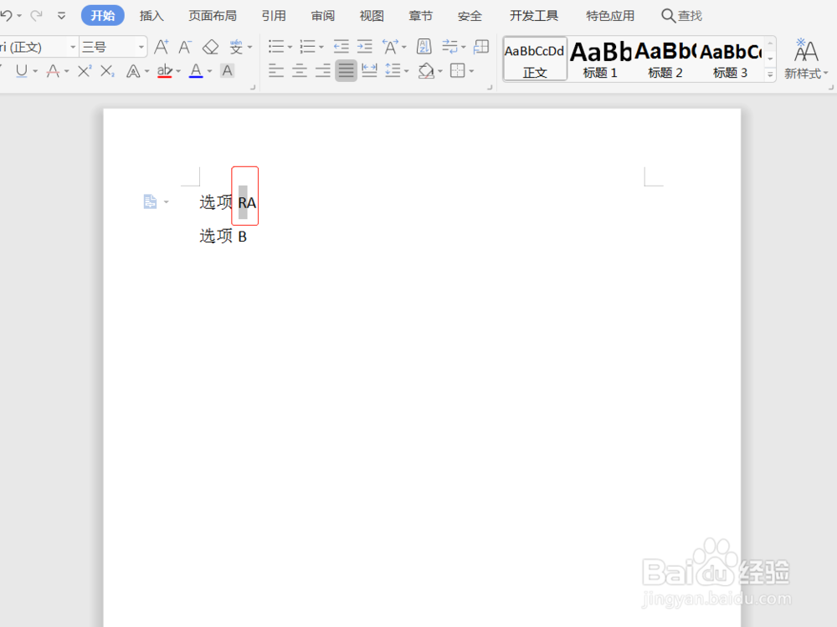Open the 开始 ribbon tab
This screenshot has width=837, height=627.
(x=102, y=15)
